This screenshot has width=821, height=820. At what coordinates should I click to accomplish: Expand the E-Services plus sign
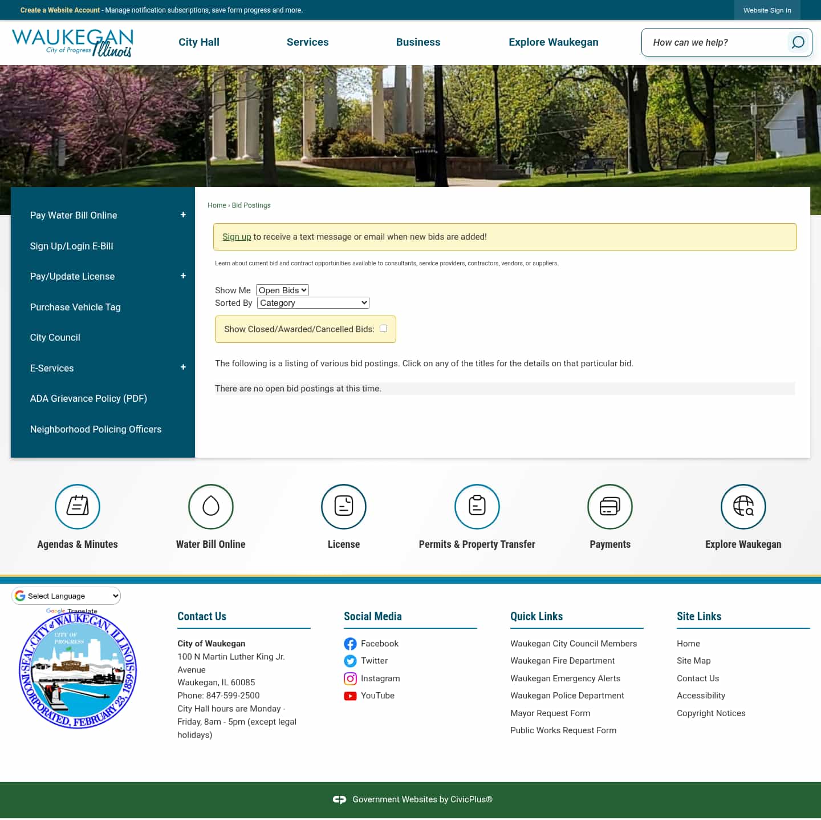coord(183,367)
